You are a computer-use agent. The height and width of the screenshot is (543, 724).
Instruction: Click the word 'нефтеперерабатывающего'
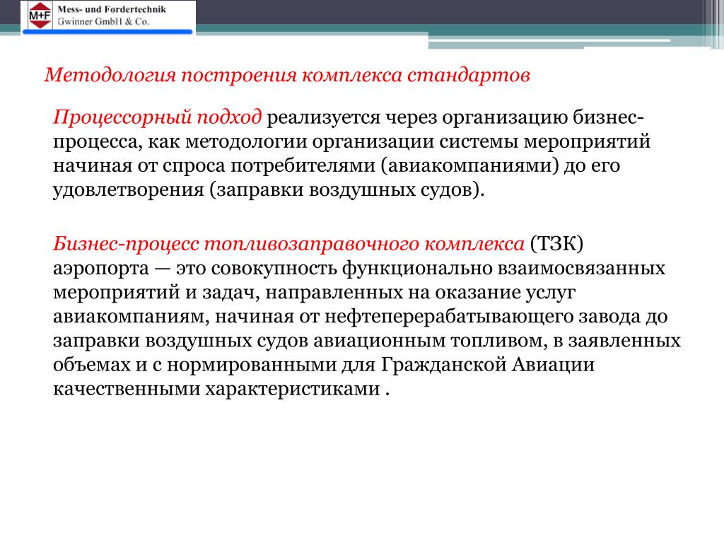pos(450,317)
